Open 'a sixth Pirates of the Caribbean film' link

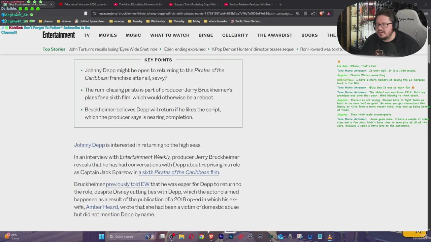pos(179,172)
